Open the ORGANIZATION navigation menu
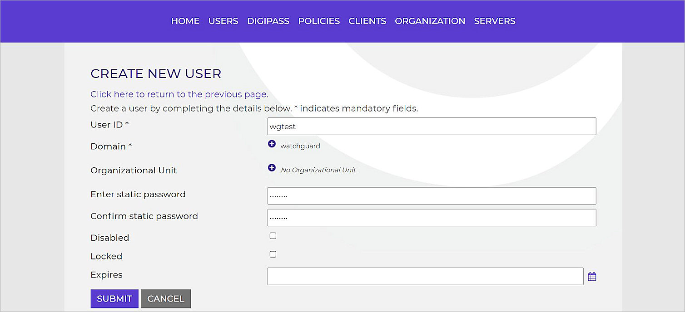The image size is (685, 312). click(x=429, y=21)
